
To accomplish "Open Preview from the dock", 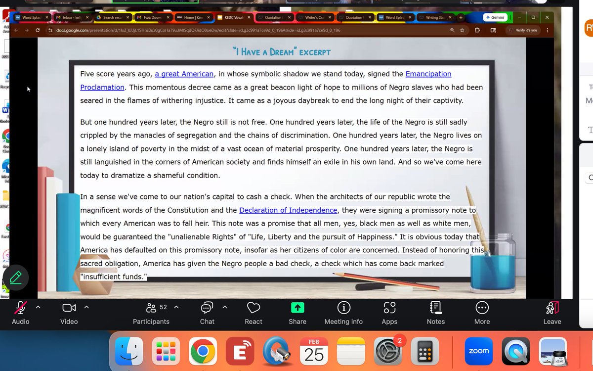I will click(x=552, y=351).
